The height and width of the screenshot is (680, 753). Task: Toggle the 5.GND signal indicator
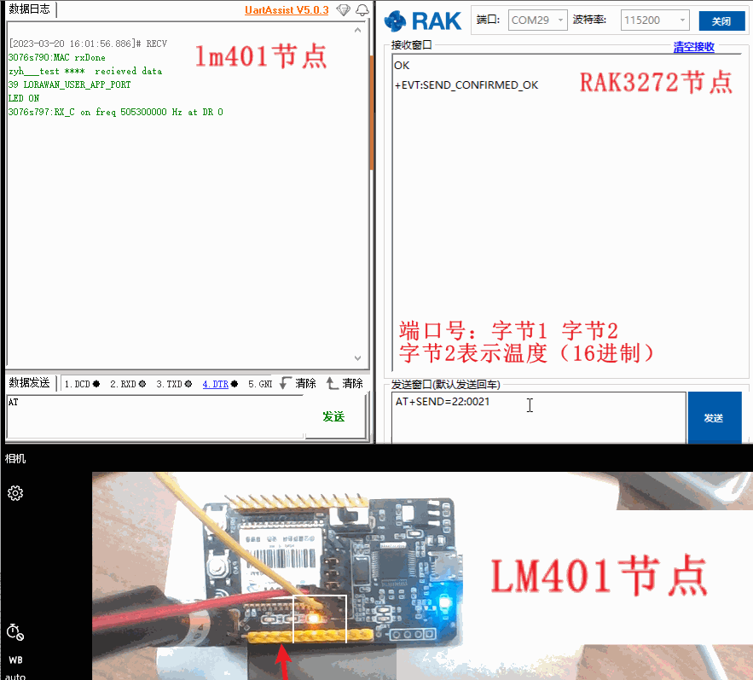260,384
